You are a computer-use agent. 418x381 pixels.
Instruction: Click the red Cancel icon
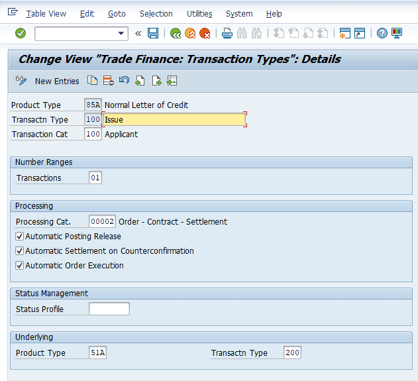(205, 33)
